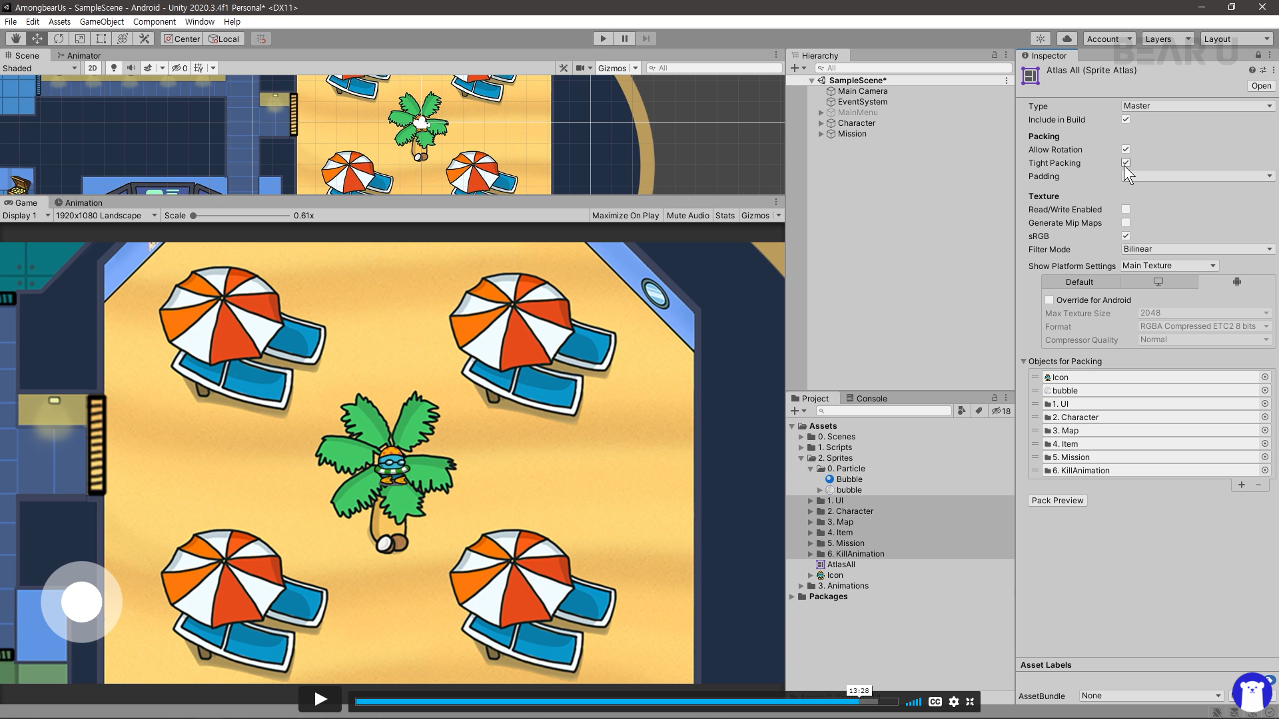The width and height of the screenshot is (1279, 719).
Task: Search by label icon in Project panel
Action: click(x=979, y=411)
